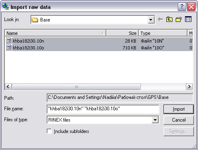Click the Import button
The height and width of the screenshot is (150, 198).
tap(179, 109)
